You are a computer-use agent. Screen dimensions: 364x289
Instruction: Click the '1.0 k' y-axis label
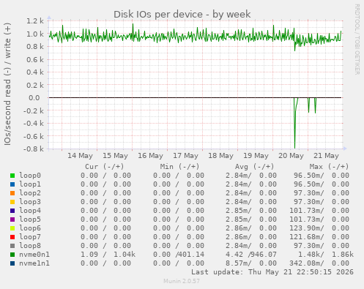point(35,34)
